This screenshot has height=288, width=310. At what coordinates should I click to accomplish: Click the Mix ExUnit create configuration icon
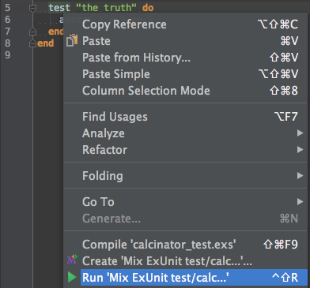(x=72, y=260)
